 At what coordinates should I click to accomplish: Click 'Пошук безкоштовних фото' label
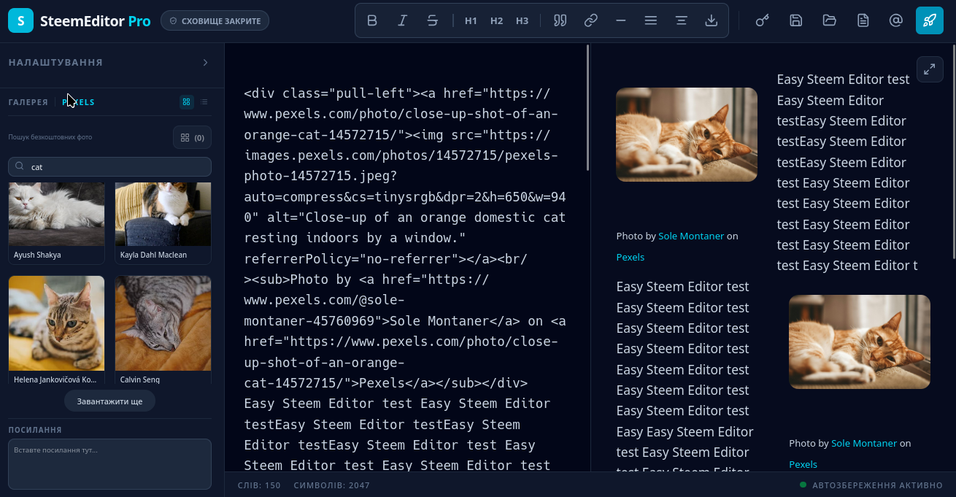pyautogui.click(x=50, y=137)
